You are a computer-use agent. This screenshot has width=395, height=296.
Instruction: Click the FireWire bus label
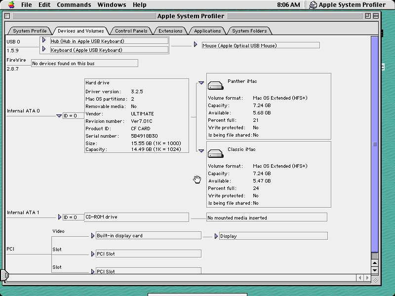[16, 60]
